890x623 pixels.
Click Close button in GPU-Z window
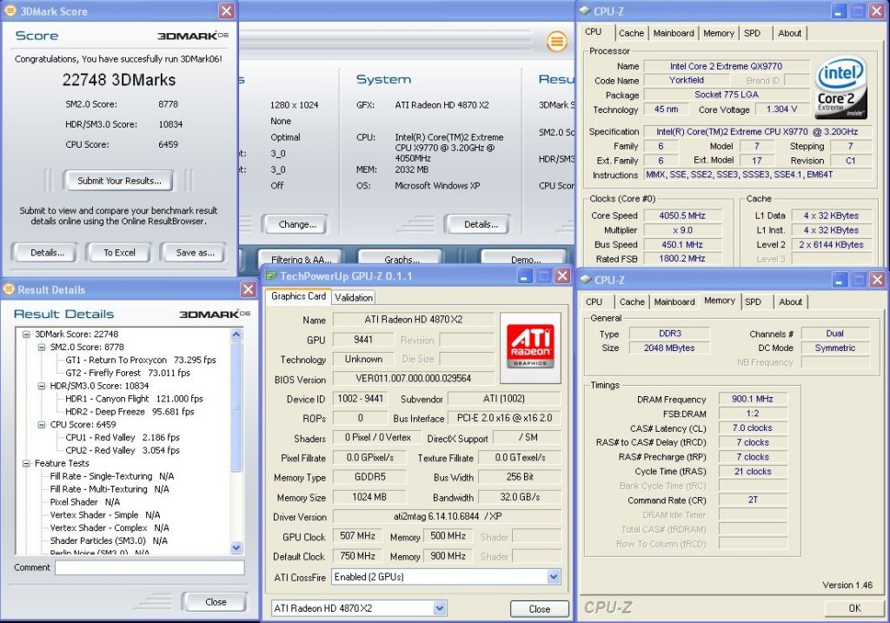point(539,609)
